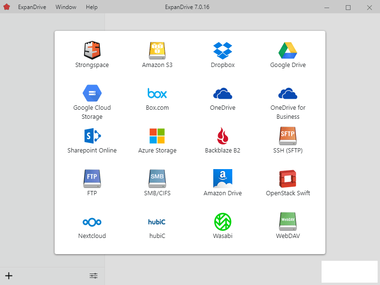Open the Help menu

[x=92, y=7]
